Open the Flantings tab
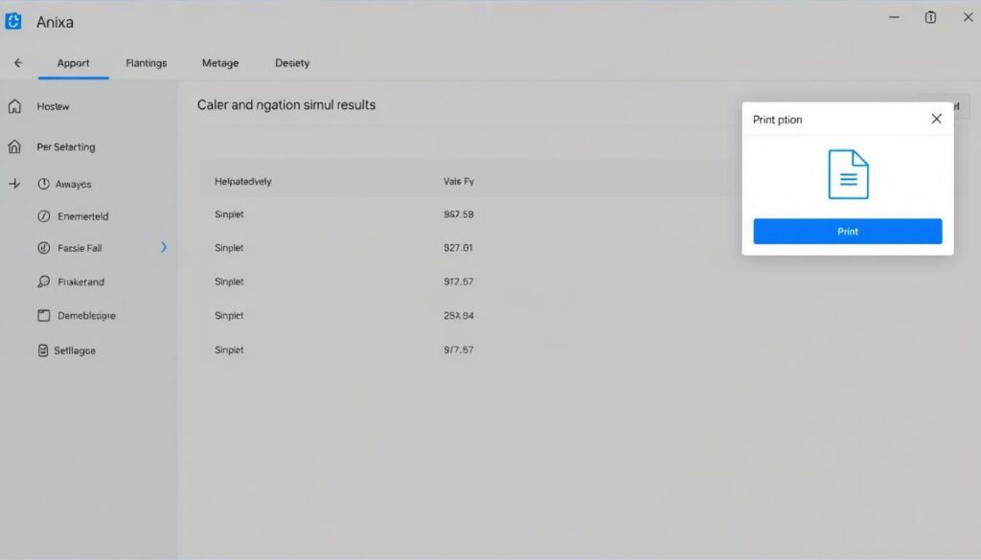Screen dimensions: 981x560 click(146, 63)
